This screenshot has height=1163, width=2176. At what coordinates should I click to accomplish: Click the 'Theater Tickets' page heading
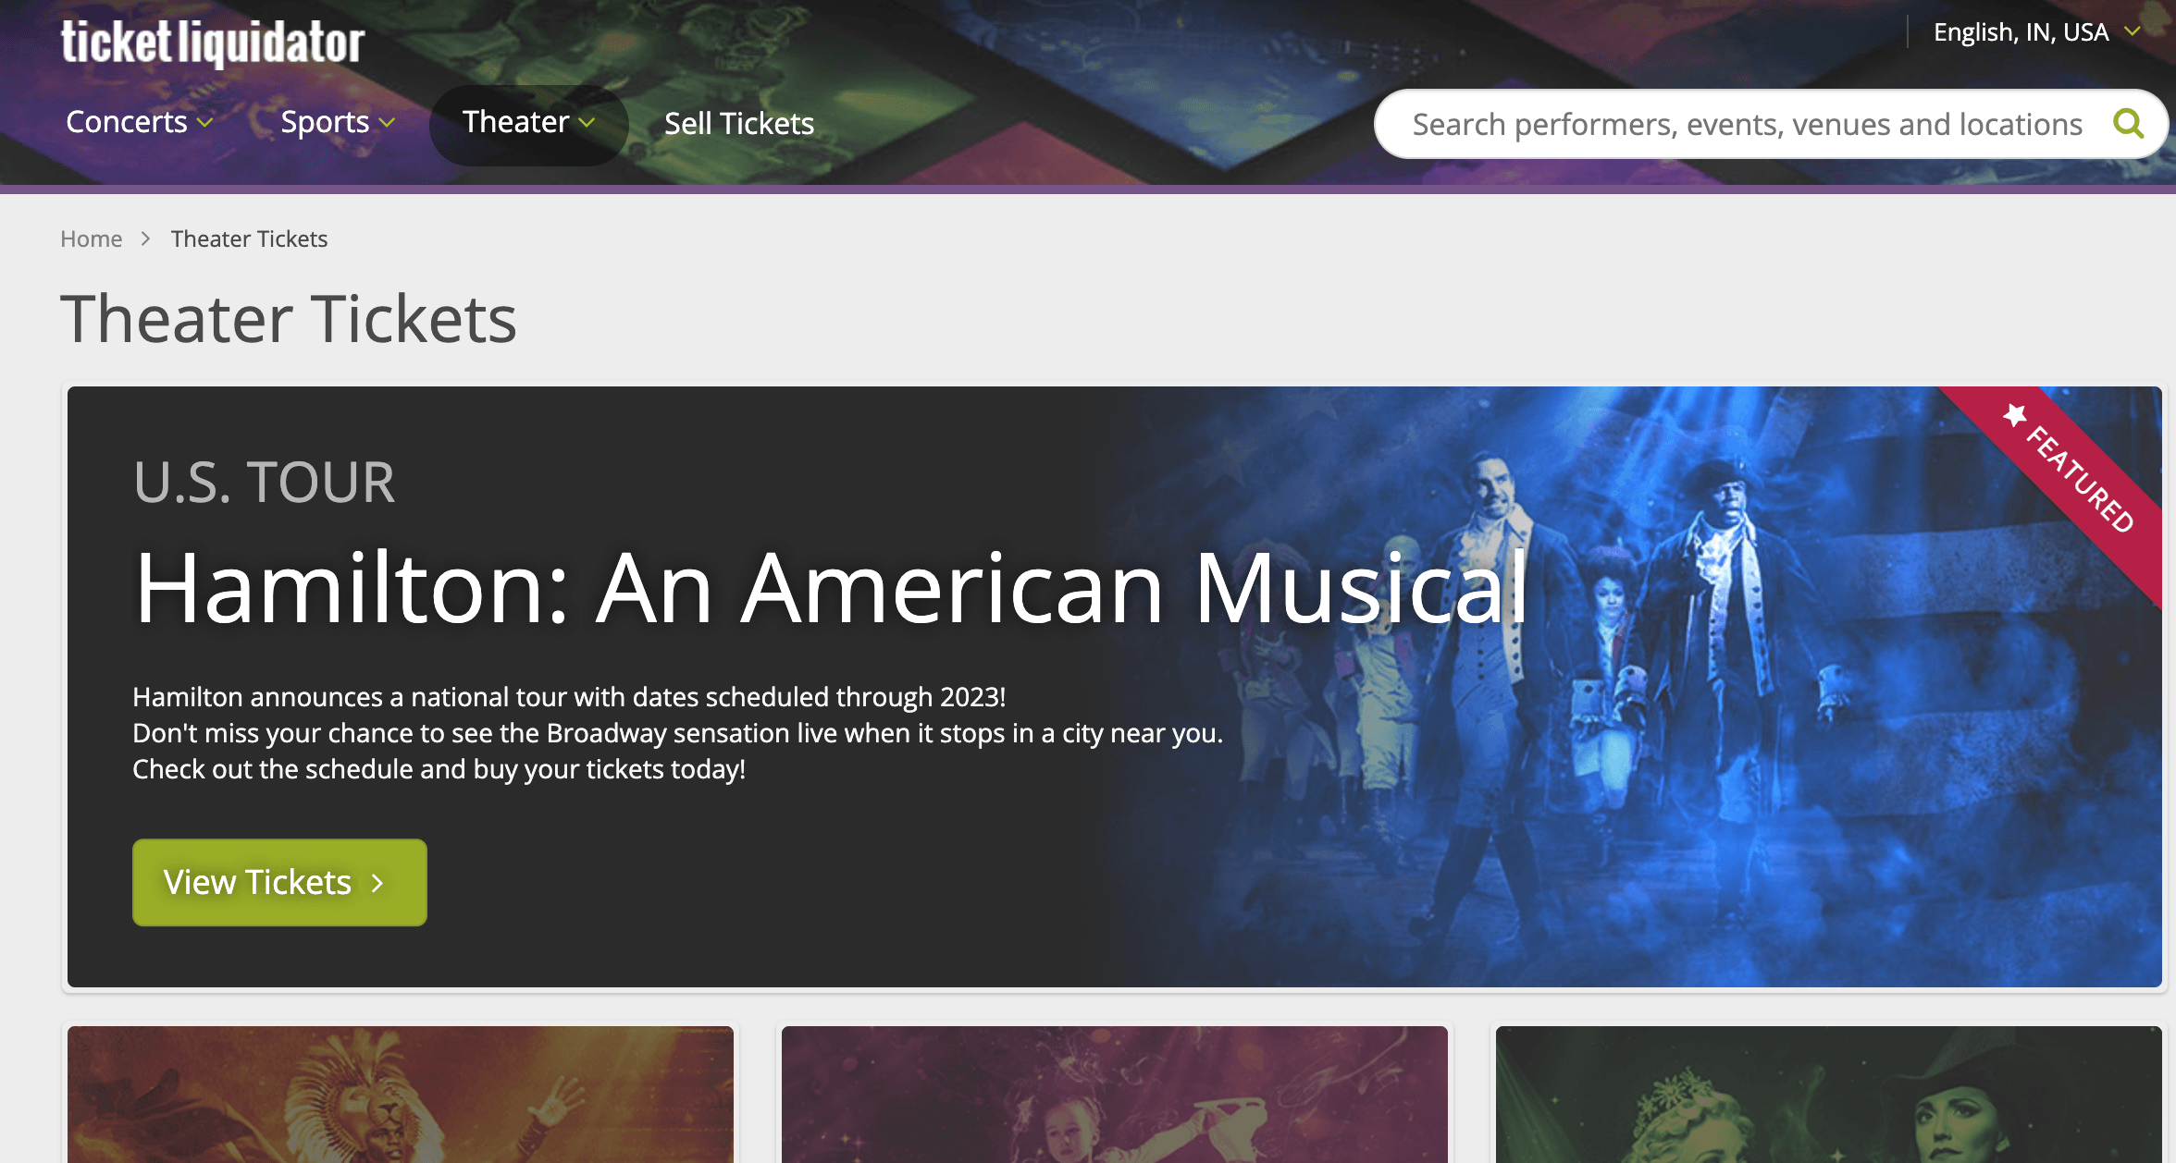289,319
